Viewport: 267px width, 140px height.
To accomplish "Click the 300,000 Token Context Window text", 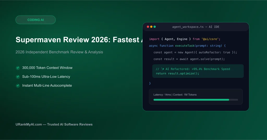I will pyautogui.click(x=47, y=68).
